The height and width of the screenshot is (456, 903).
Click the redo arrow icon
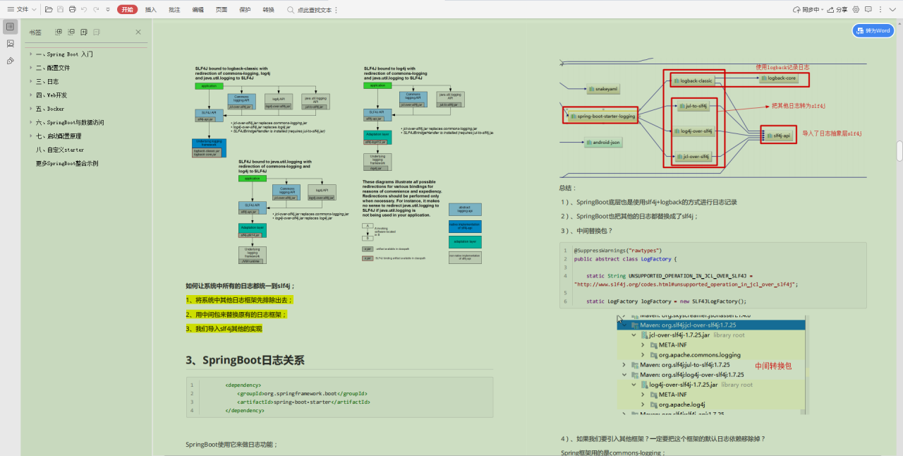pyautogui.click(x=95, y=10)
